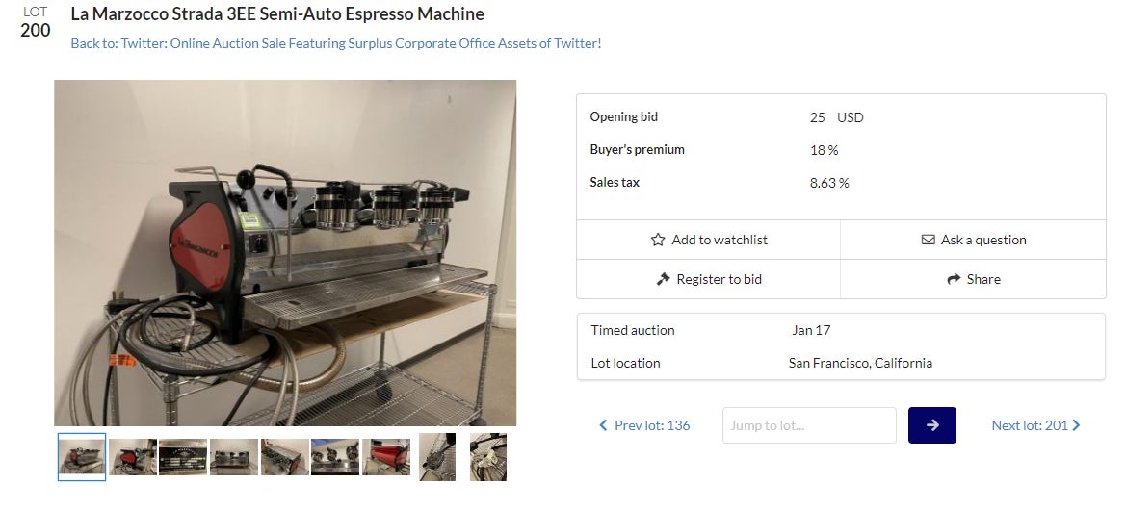This screenshot has height=510, width=1126.
Task: Open Prev lot: 136 link
Action: pos(652,425)
